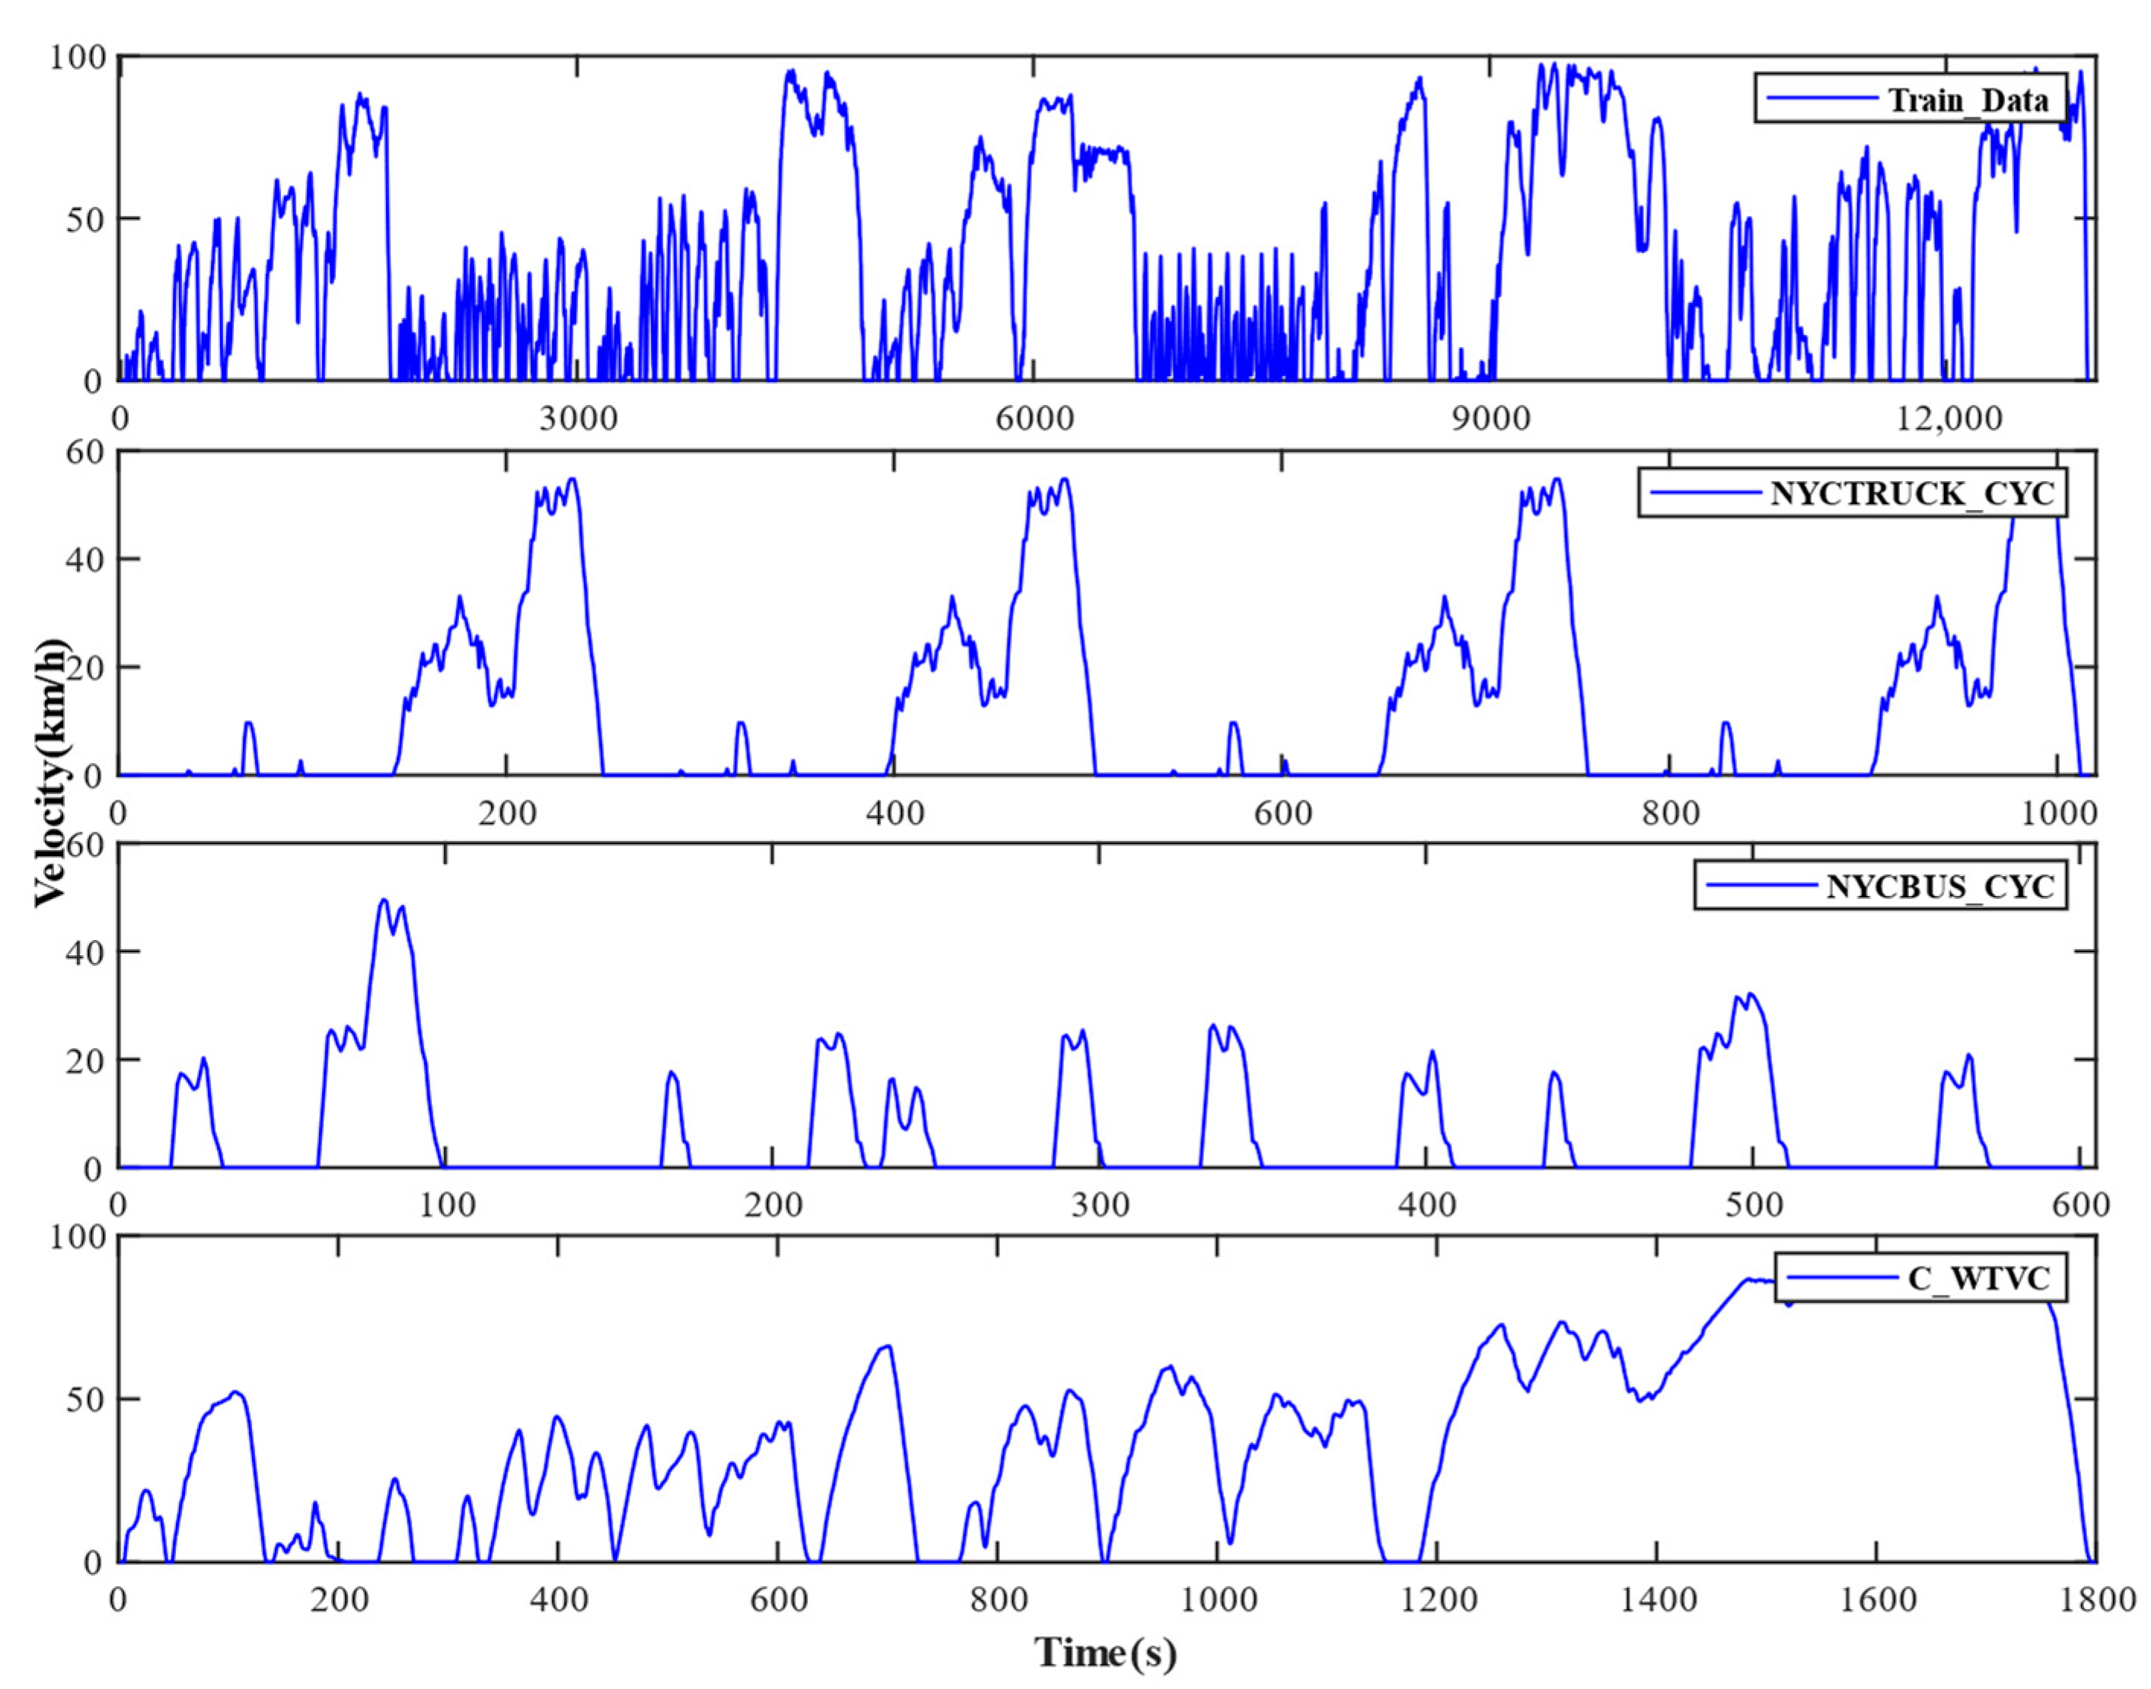Click the 500 tick label on NYCBUS plot
The image size is (2151, 1689).
point(1754,1206)
